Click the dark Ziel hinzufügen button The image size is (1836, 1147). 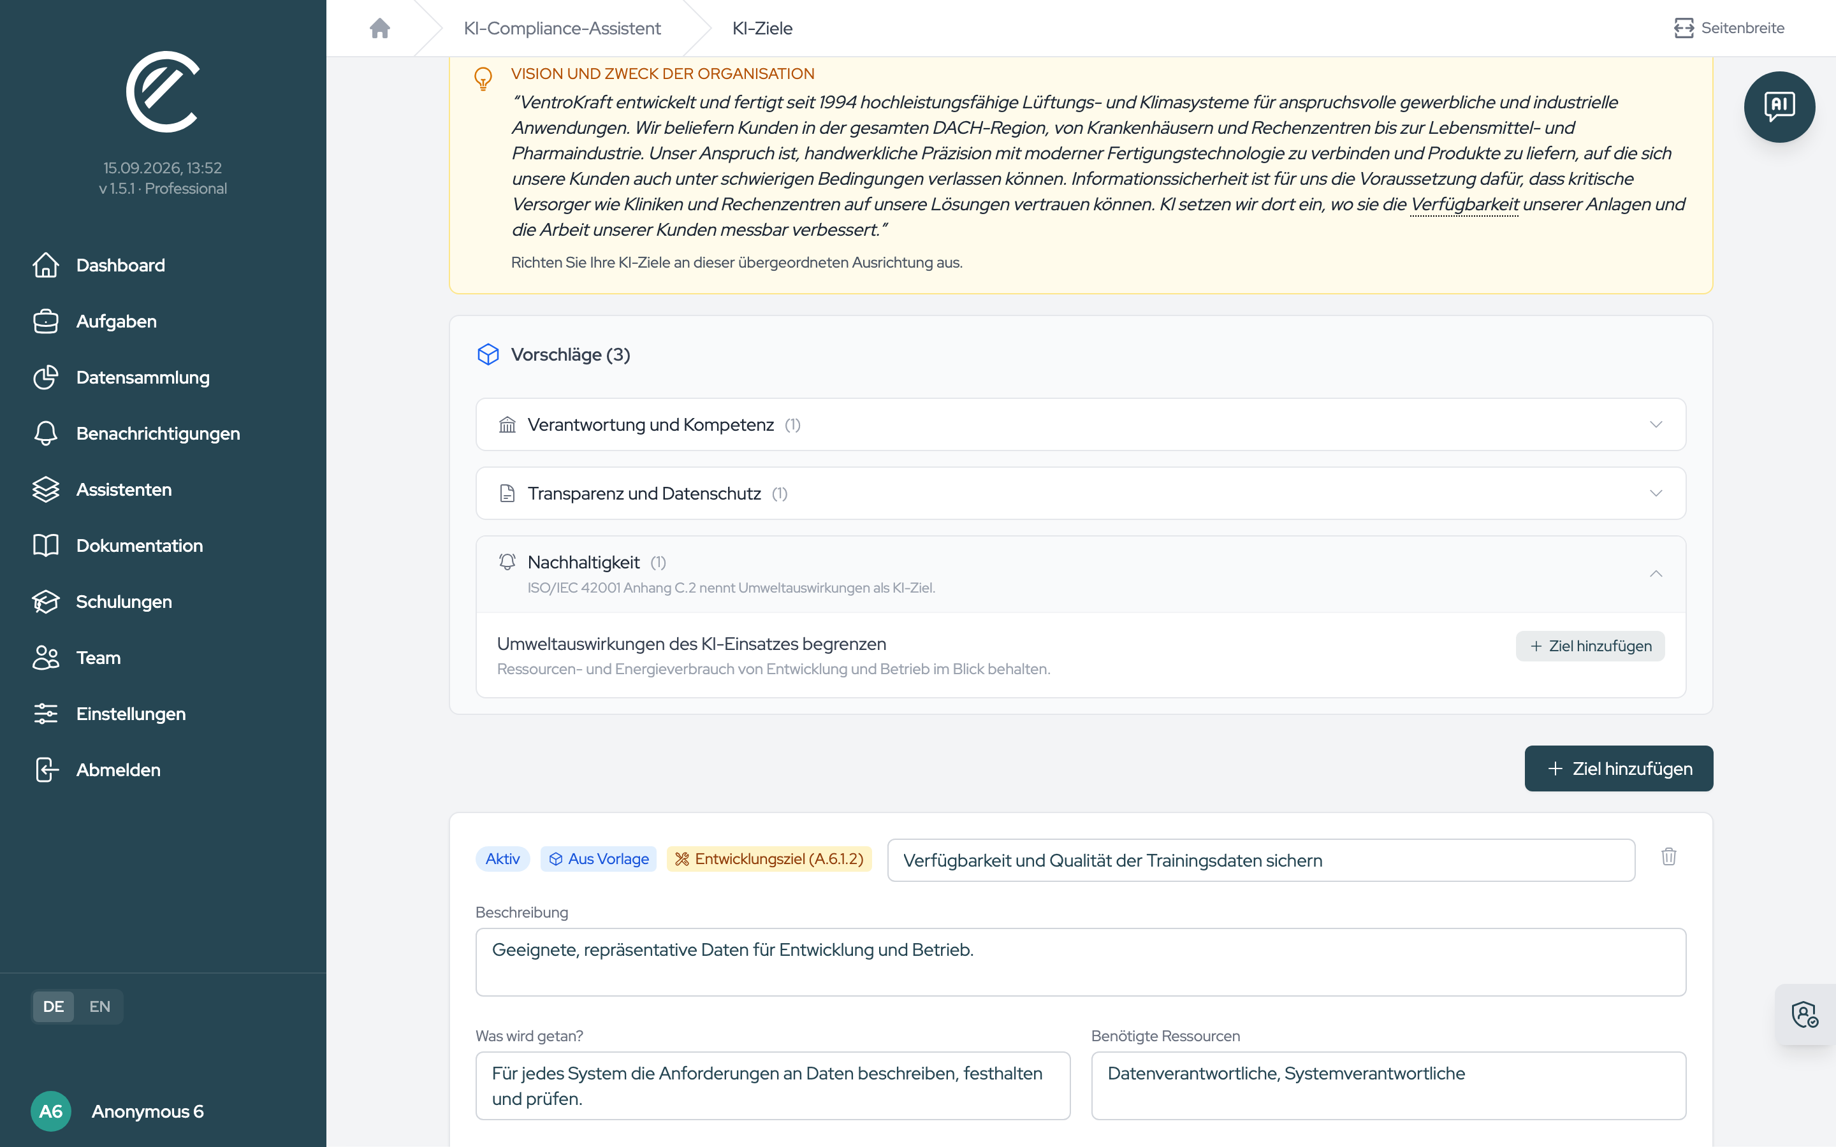[x=1618, y=768]
